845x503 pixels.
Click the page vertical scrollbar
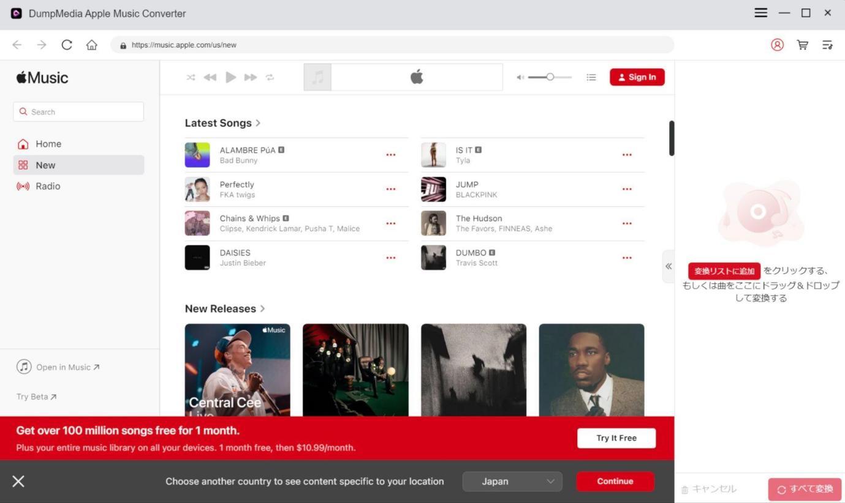[672, 138]
